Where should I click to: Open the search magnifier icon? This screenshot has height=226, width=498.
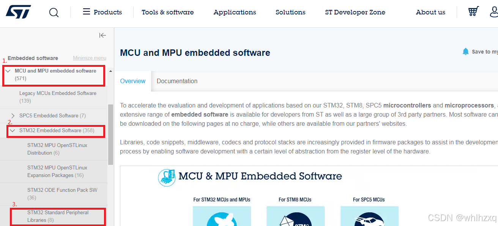54,12
